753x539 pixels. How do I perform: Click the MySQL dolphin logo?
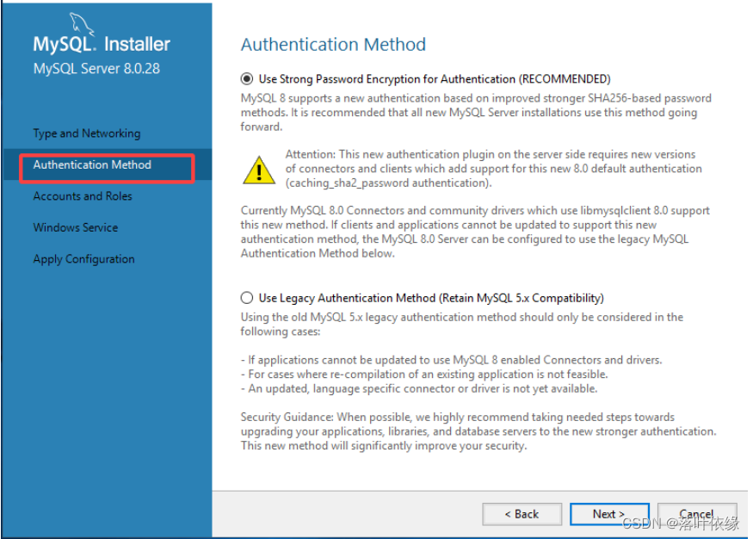(x=82, y=24)
